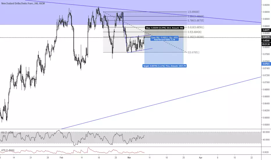Click the 0.67400 price axis tick
This screenshot has width=271, height=160.
click(x=266, y=68)
